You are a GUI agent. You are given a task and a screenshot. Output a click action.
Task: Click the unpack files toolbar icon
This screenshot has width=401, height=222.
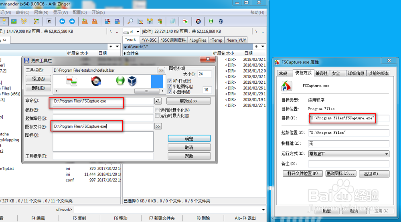click(x=95, y=22)
